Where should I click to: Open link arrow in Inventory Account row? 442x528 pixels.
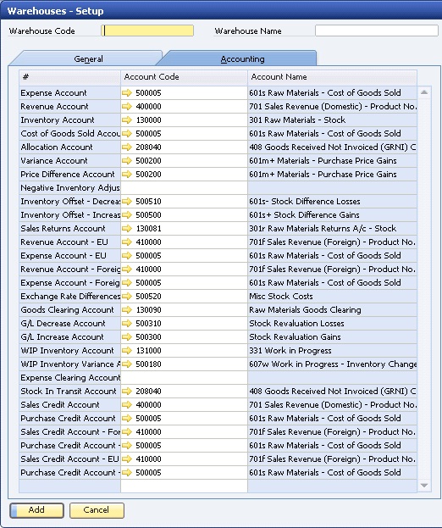click(127, 119)
